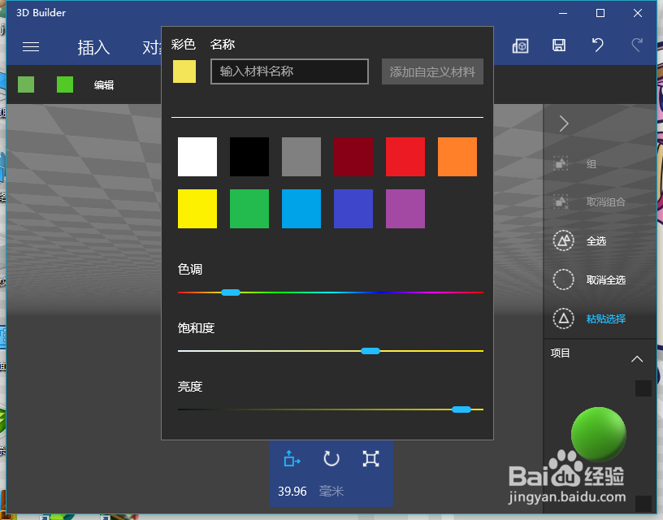
Task: Focus the 输入材料名称 text field
Action: [x=289, y=71]
